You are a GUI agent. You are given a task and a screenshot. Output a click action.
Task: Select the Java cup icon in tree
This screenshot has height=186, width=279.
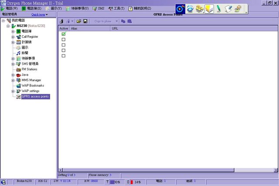coord(18,75)
